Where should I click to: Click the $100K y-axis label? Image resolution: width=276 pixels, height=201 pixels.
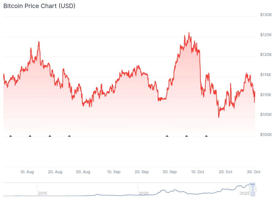pyautogui.click(x=265, y=135)
